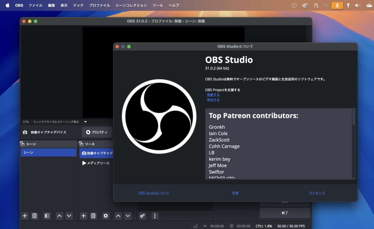Open the プロファイル menu
Image resolution: width=374 pixels, height=229 pixels.
pyautogui.click(x=99, y=5)
